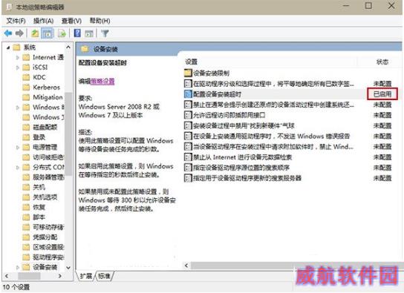Select the 恢复 folder in tree
The height and width of the screenshot is (293, 404).
(34, 207)
